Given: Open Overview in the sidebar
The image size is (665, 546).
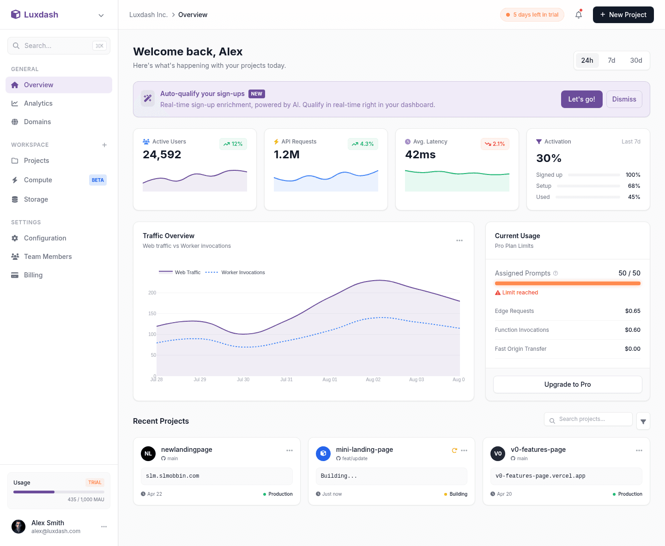Looking at the screenshot, I should pyautogui.click(x=59, y=85).
